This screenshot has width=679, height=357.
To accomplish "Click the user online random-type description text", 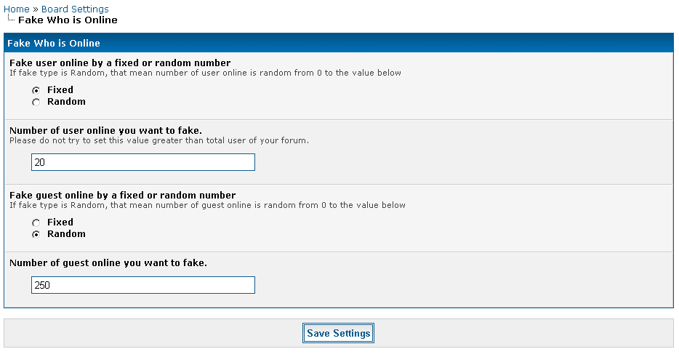I will [205, 73].
